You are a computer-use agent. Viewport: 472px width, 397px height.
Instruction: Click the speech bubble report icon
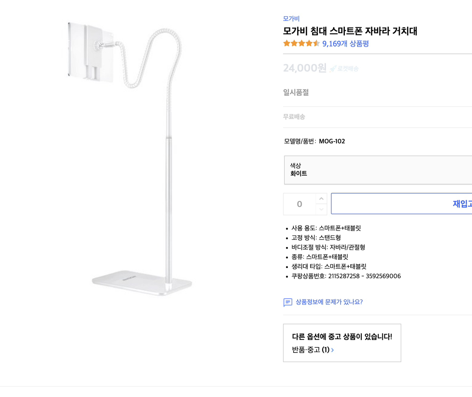[287, 302]
